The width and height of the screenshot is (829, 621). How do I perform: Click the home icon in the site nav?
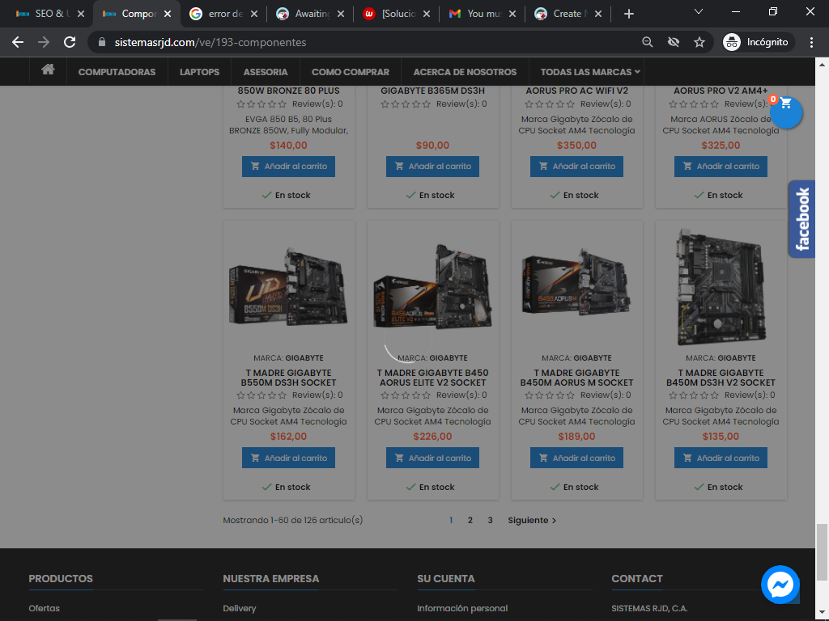click(48, 70)
